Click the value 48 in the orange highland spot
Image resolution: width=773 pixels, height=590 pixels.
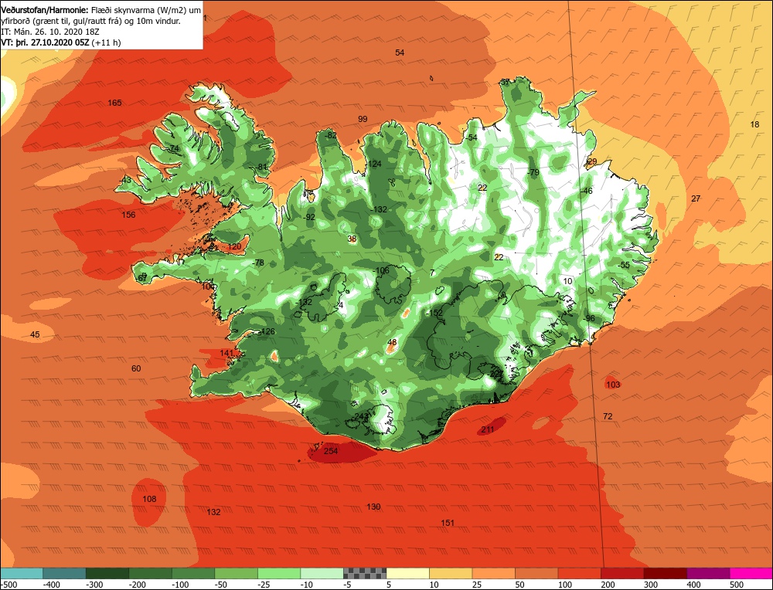tap(393, 342)
